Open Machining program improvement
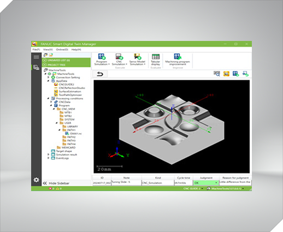Screen dimensions: 283x232 point(178,60)
